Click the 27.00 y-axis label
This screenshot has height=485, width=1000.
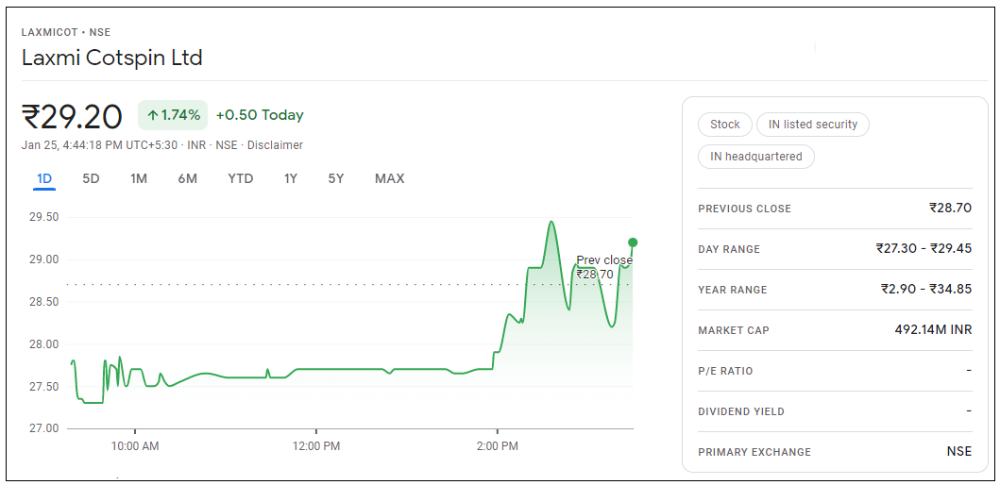pyautogui.click(x=44, y=428)
